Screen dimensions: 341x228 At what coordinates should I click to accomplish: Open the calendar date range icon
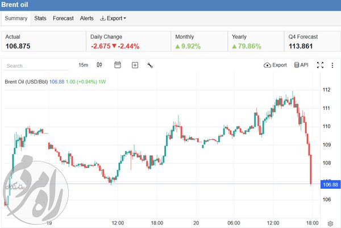[x=118, y=65]
